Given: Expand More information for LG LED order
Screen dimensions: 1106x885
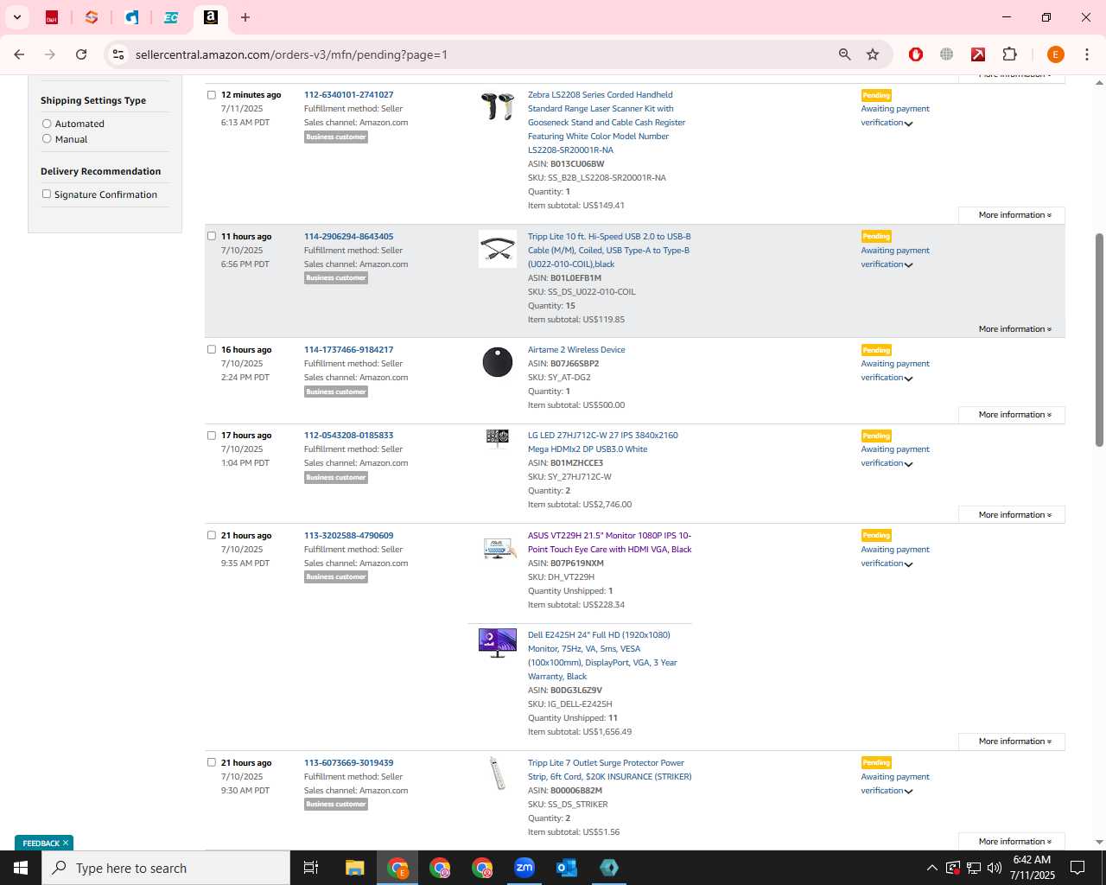Looking at the screenshot, I should (x=1012, y=515).
